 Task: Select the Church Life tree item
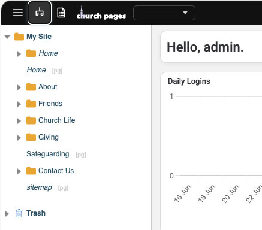[57, 120]
